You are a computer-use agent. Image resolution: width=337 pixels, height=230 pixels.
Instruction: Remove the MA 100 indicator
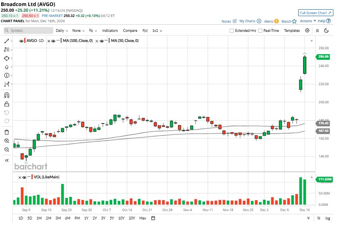(x=49, y=41)
